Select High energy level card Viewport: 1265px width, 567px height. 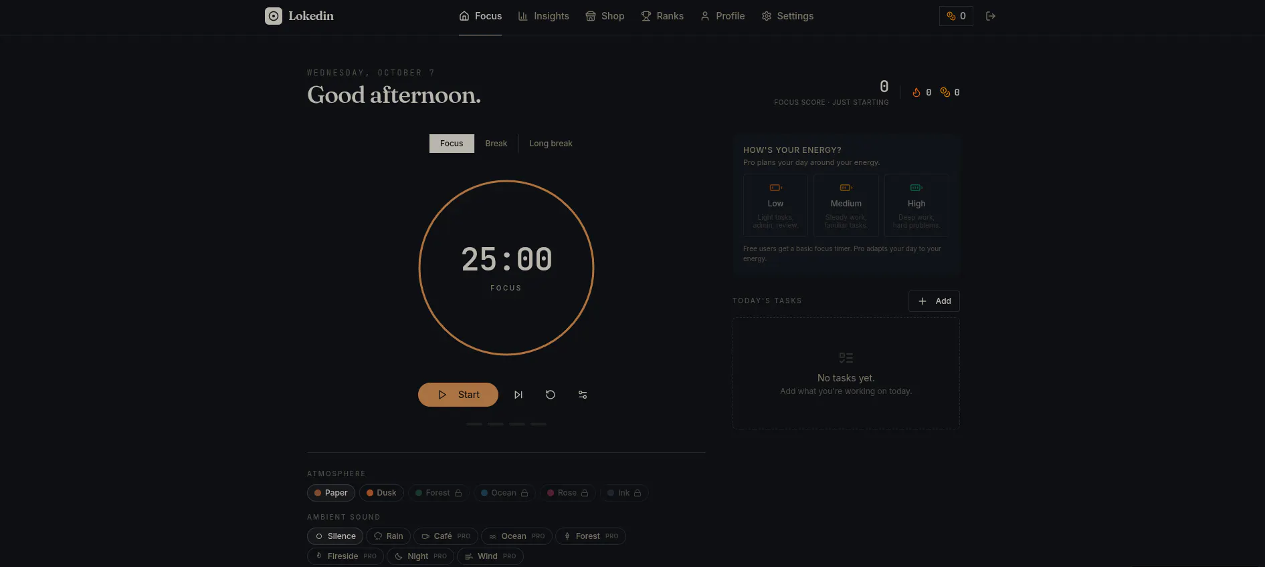916,205
